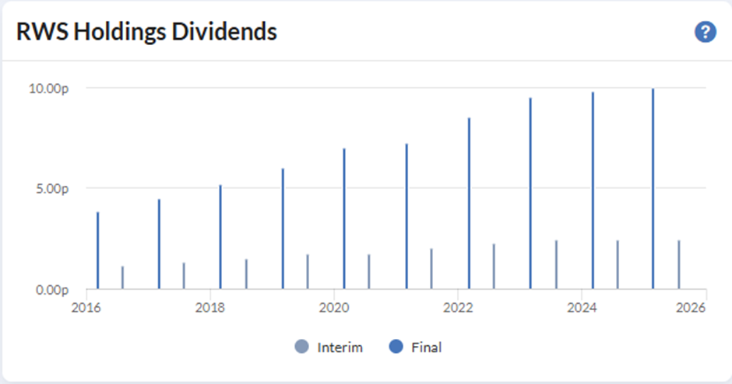This screenshot has height=384, width=732.
Task: Click the 2020 x-axis label
Action: pos(334,308)
